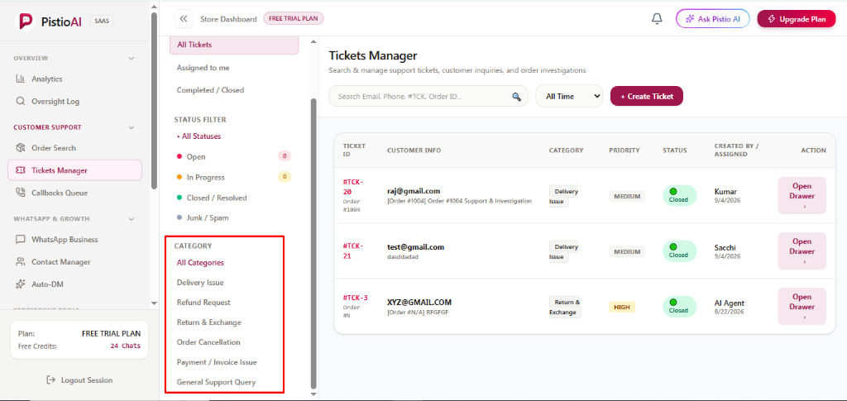Collapse sidebar with double-chevron button

coord(184,19)
